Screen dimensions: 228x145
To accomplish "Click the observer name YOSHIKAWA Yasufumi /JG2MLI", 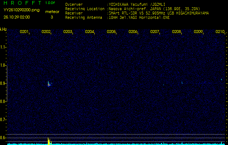I will click(x=137, y=4).
